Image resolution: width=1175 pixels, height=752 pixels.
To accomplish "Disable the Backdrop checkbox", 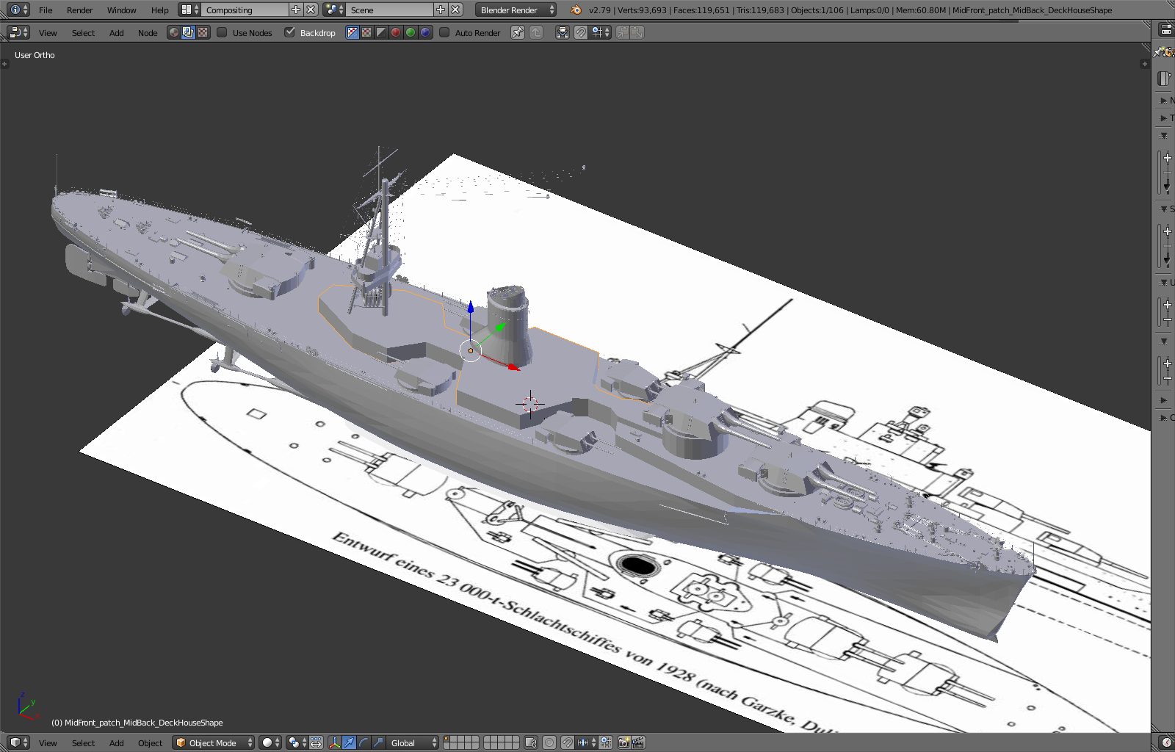I will point(289,32).
